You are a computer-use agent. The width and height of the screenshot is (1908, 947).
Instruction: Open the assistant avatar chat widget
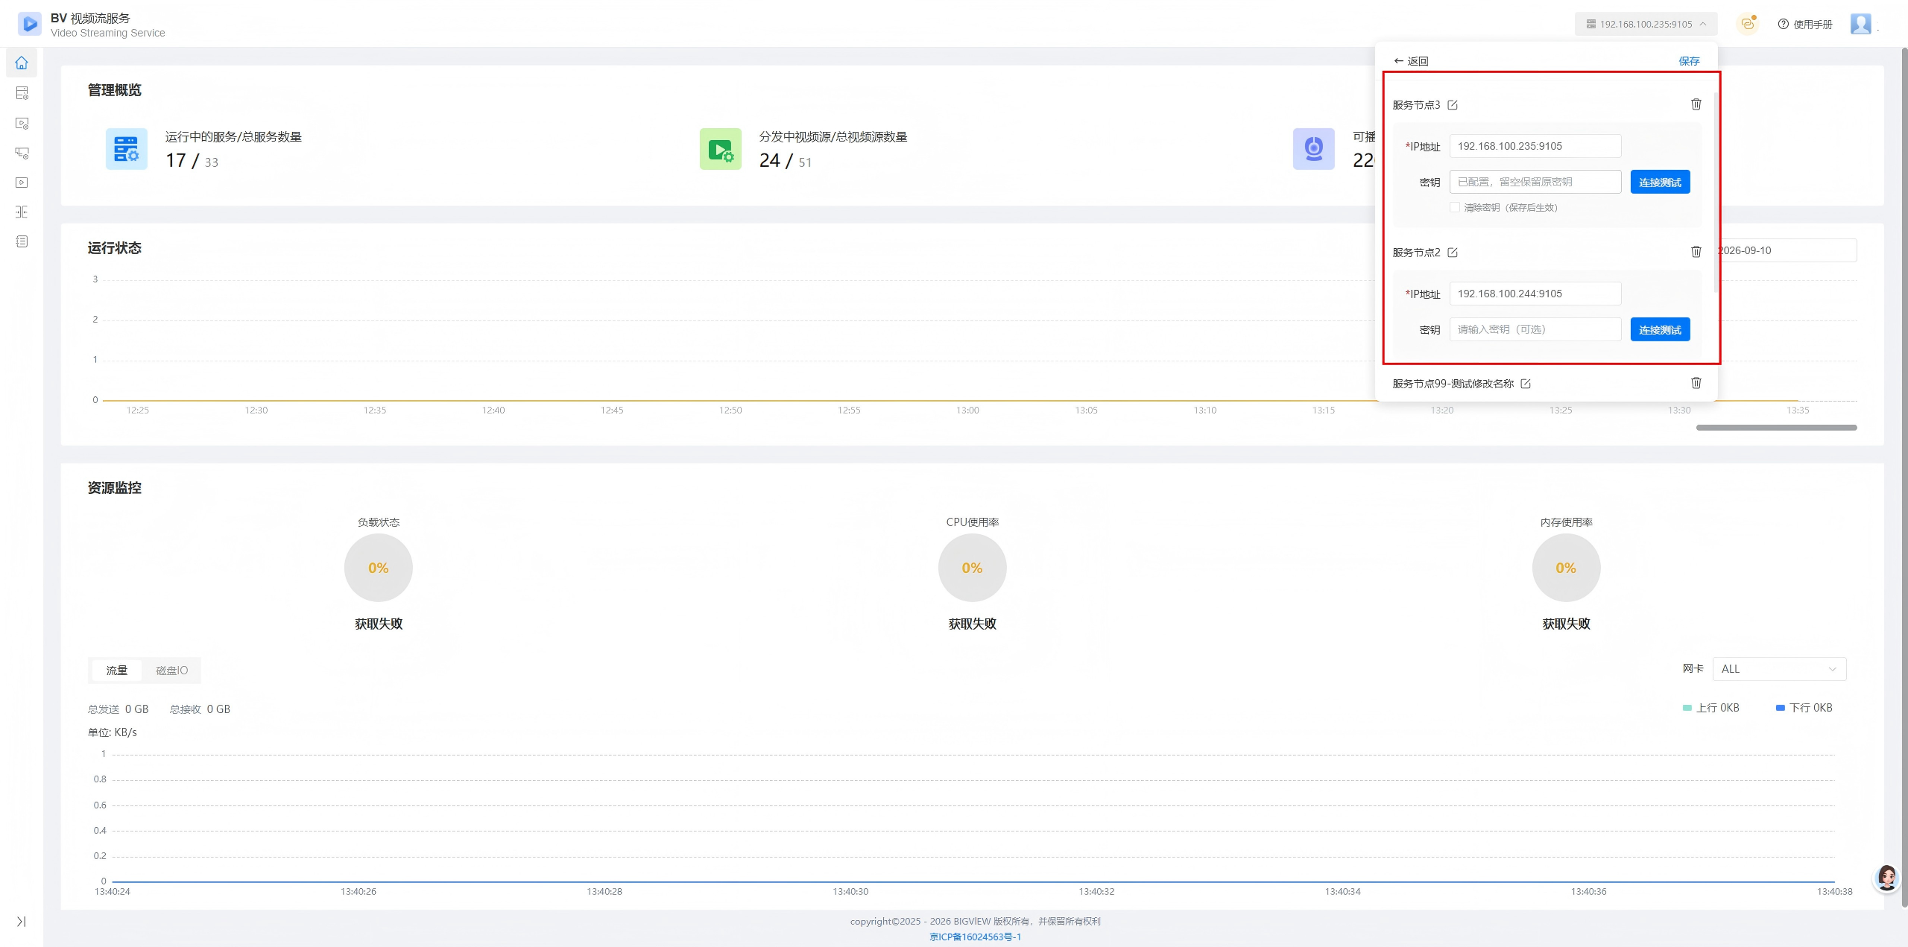[1887, 878]
